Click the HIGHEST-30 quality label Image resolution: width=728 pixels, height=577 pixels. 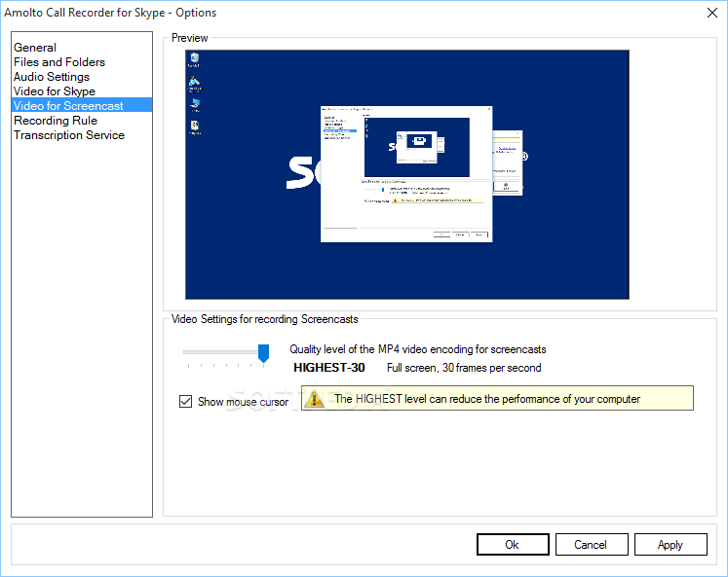(x=328, y=368)
